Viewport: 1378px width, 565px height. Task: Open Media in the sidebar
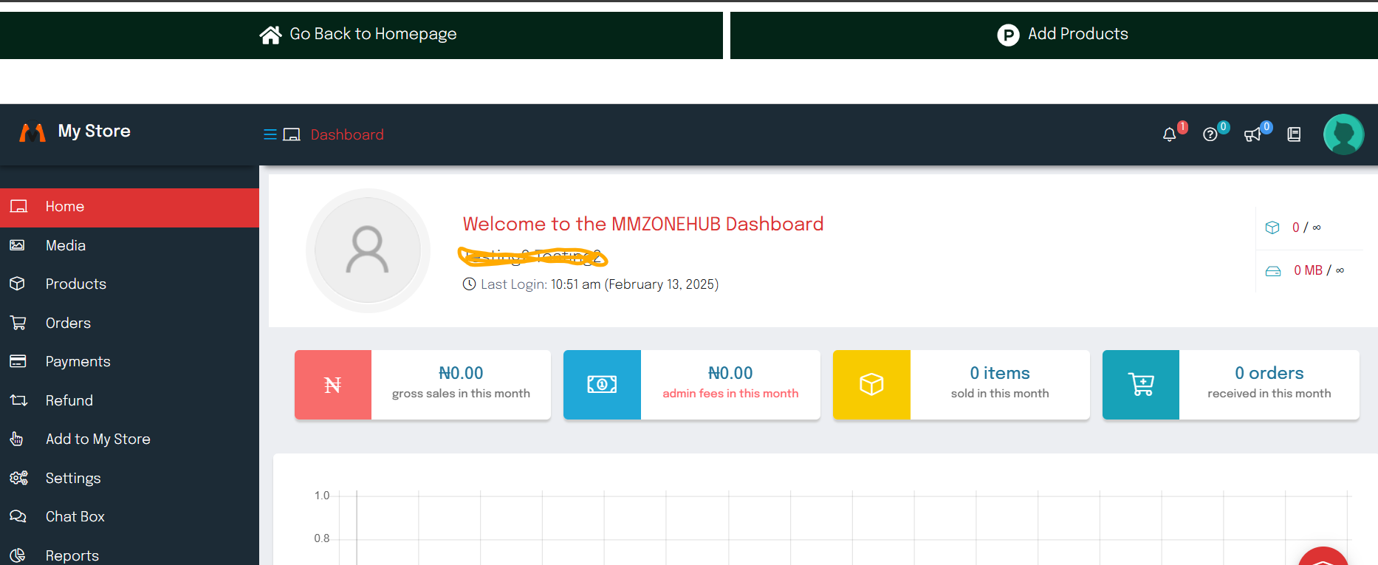click(x=129, y=245)
